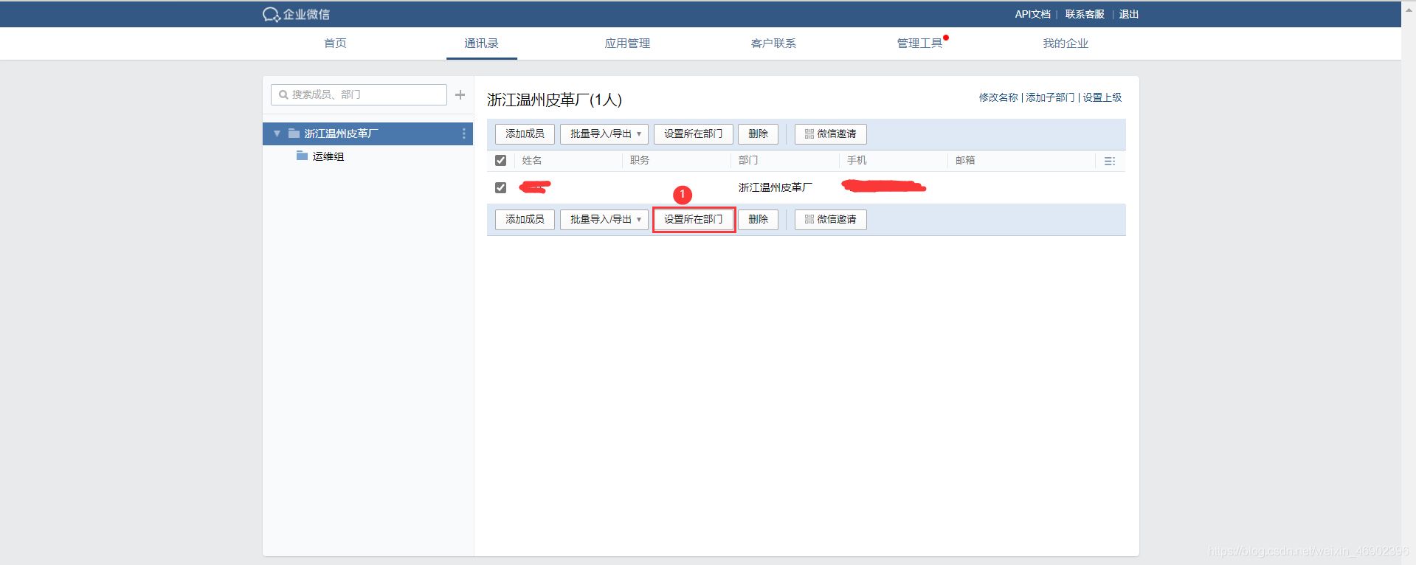Click the 职务 column header
Viewport: 1416px width, 565px height.
click(640, 160)
